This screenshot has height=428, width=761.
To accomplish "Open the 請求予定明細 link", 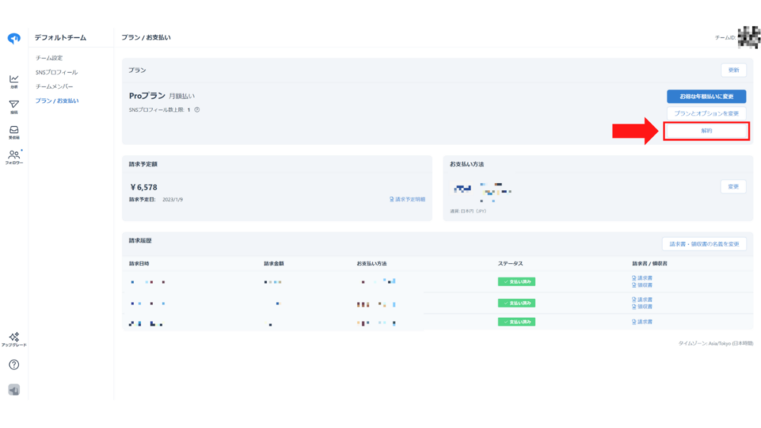I will pyautogui.click(x=407, y=199).
